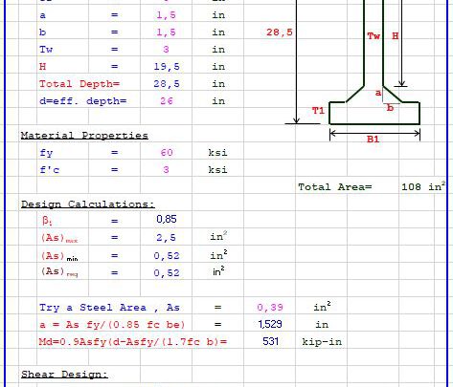453x387 pixels.
Task: Click the Md result 531
Action: click(x=270, y=341)
